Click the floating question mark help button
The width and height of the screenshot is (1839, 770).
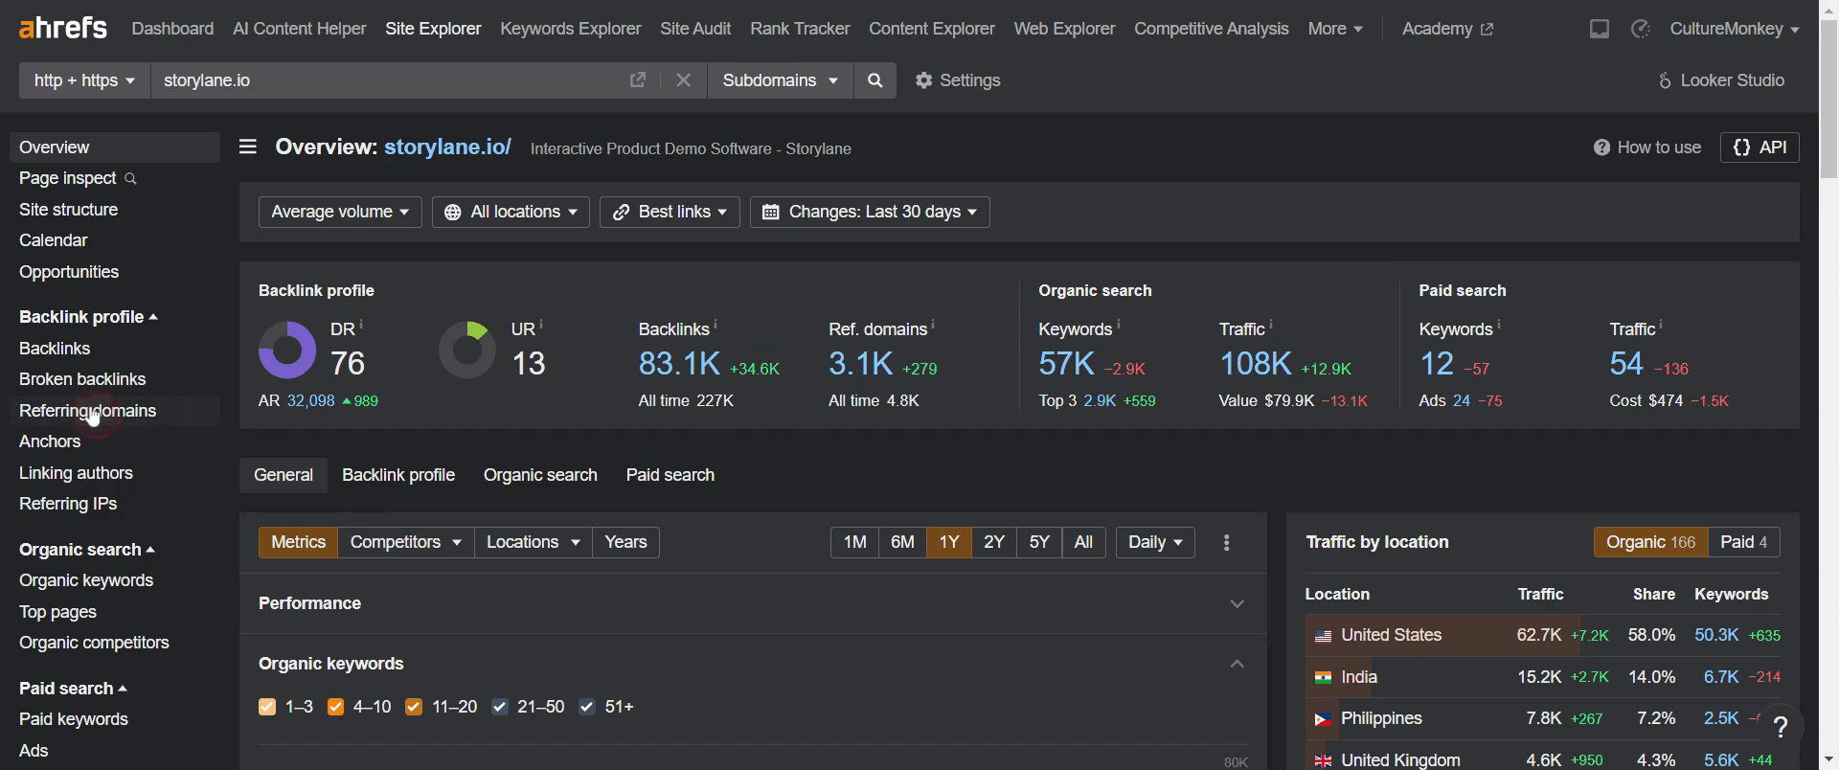[x=1781, y=727]
